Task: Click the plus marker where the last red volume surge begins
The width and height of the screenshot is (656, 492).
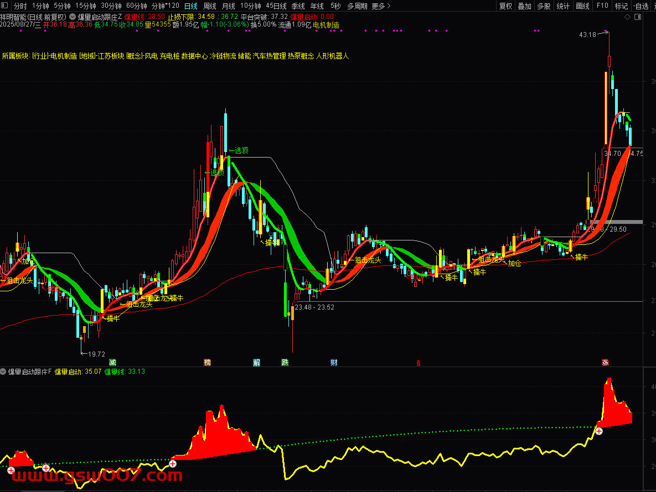Action: (599, 431)
